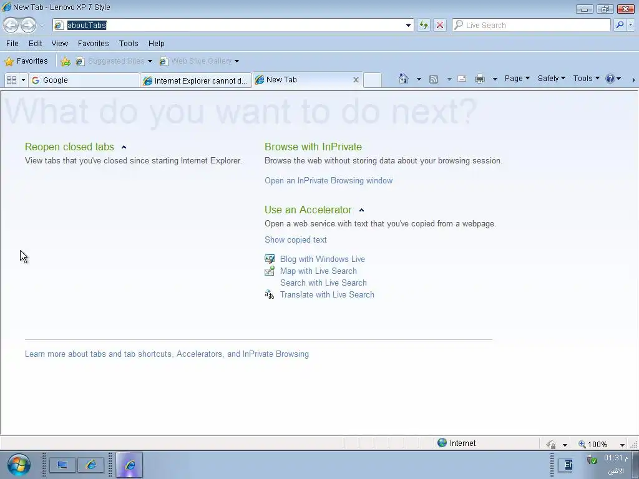Click the Home icon
639x479 pixels.
tap(404, 79)
